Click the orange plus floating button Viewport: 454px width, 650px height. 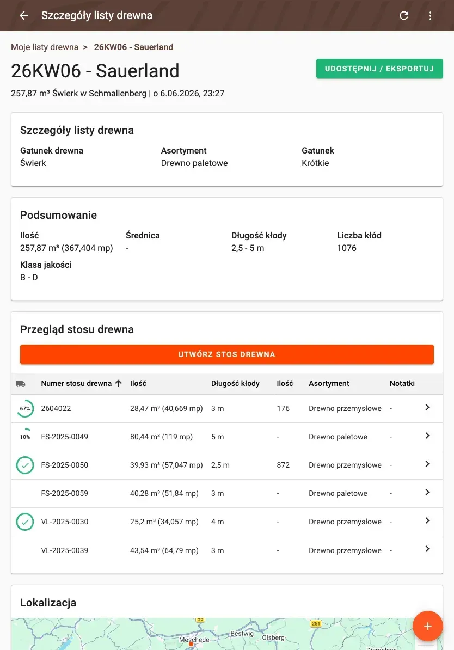427,626
